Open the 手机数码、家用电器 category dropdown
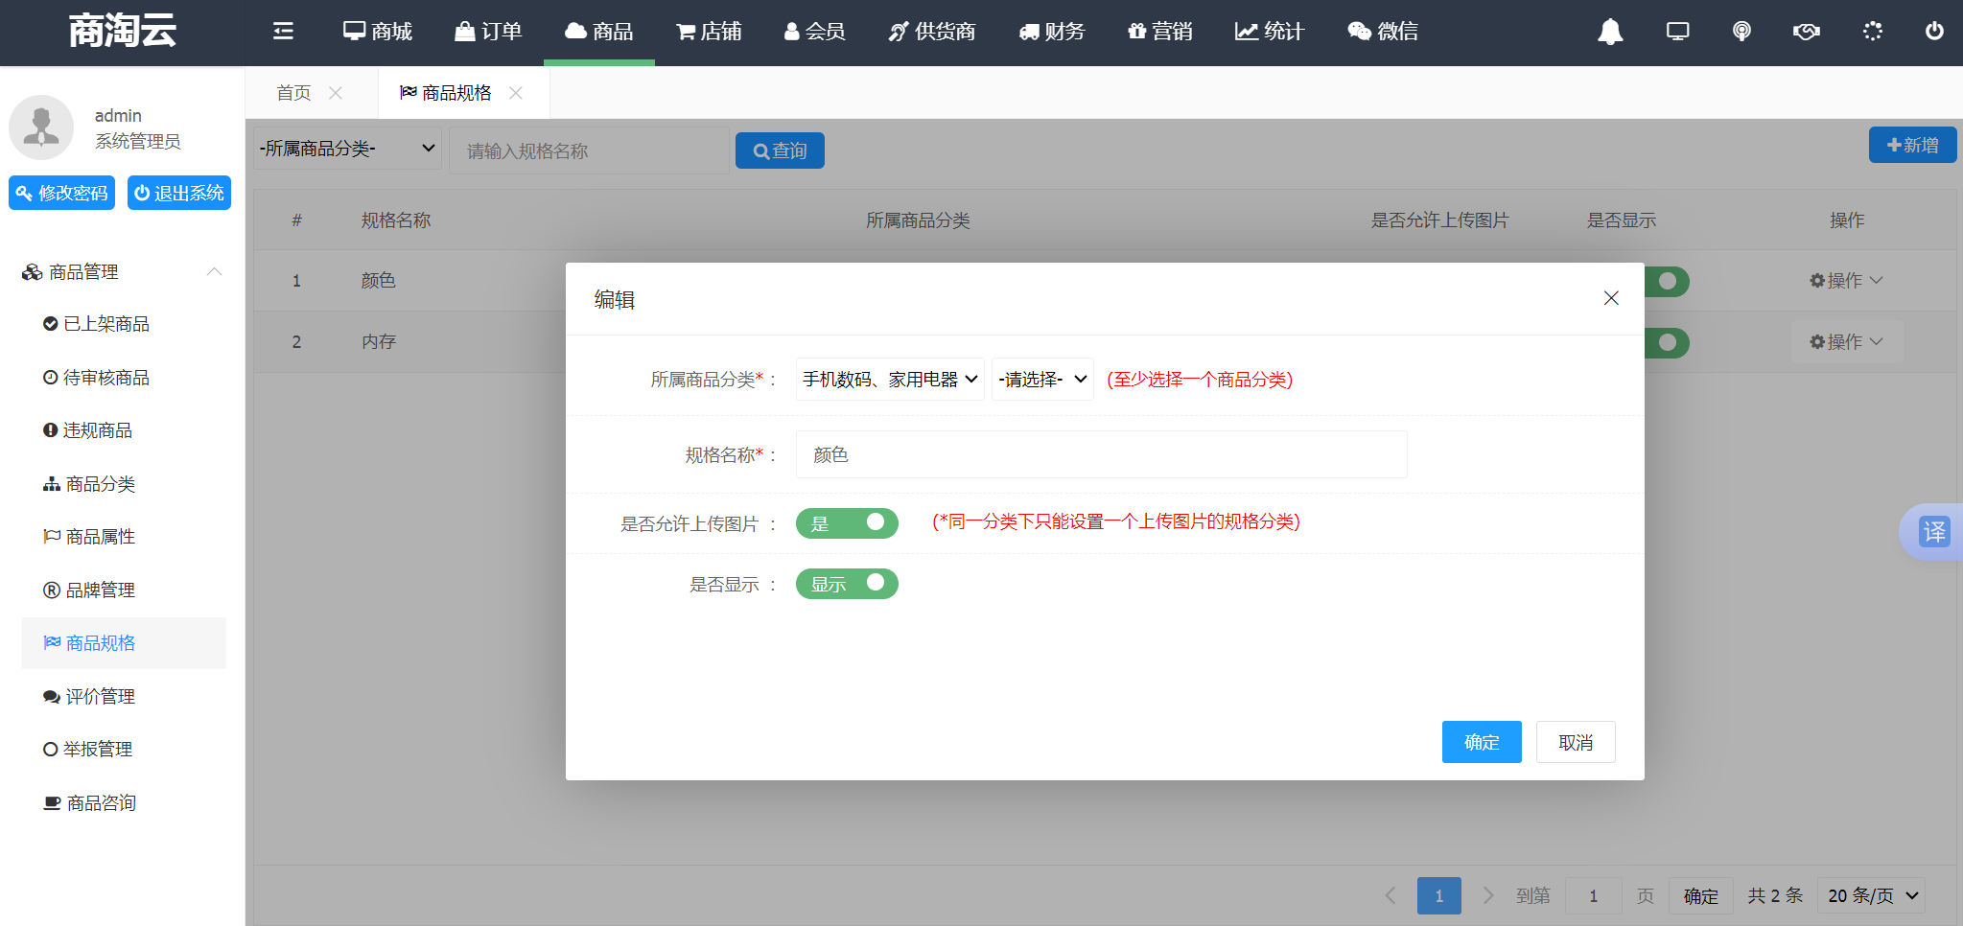The width and height of the screenshot is (1963, 926). tap(889, 380)
